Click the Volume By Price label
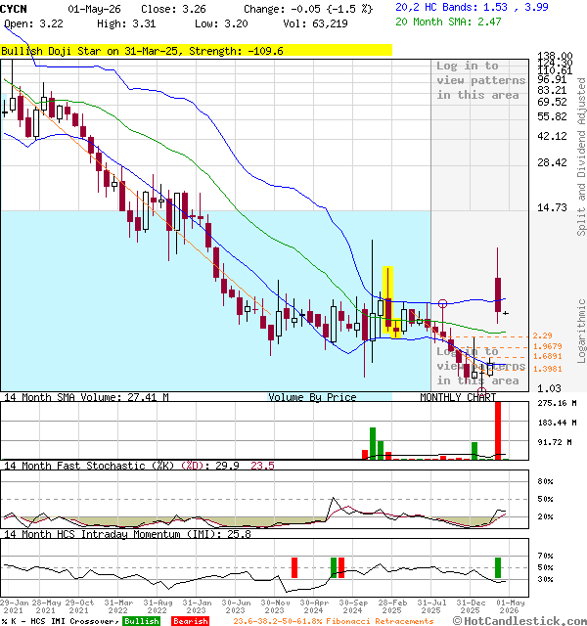 coord(312,397)
